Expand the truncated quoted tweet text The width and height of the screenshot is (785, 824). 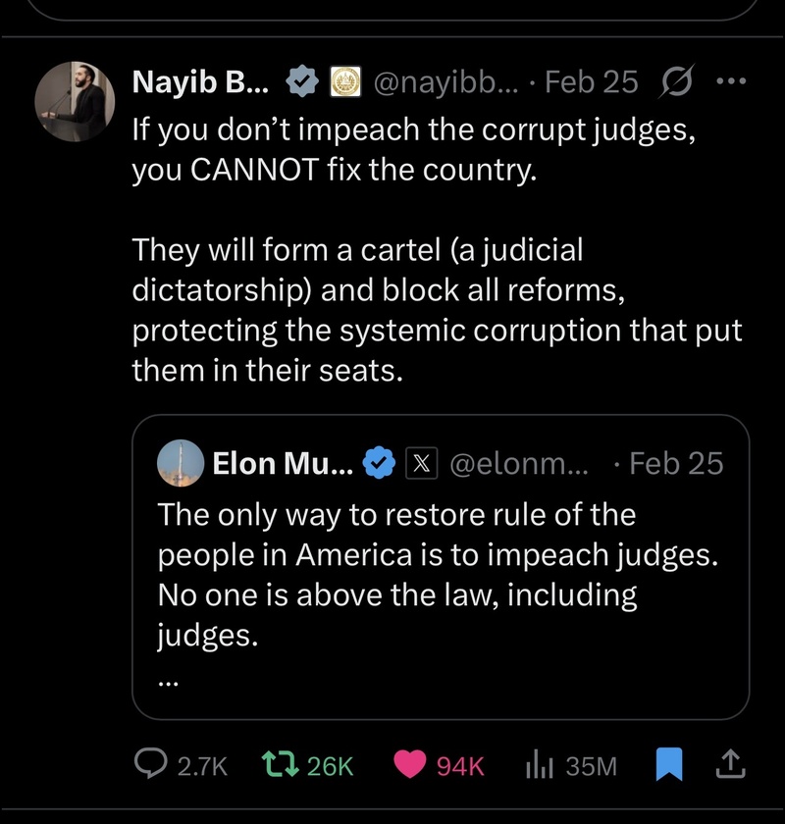167,678
